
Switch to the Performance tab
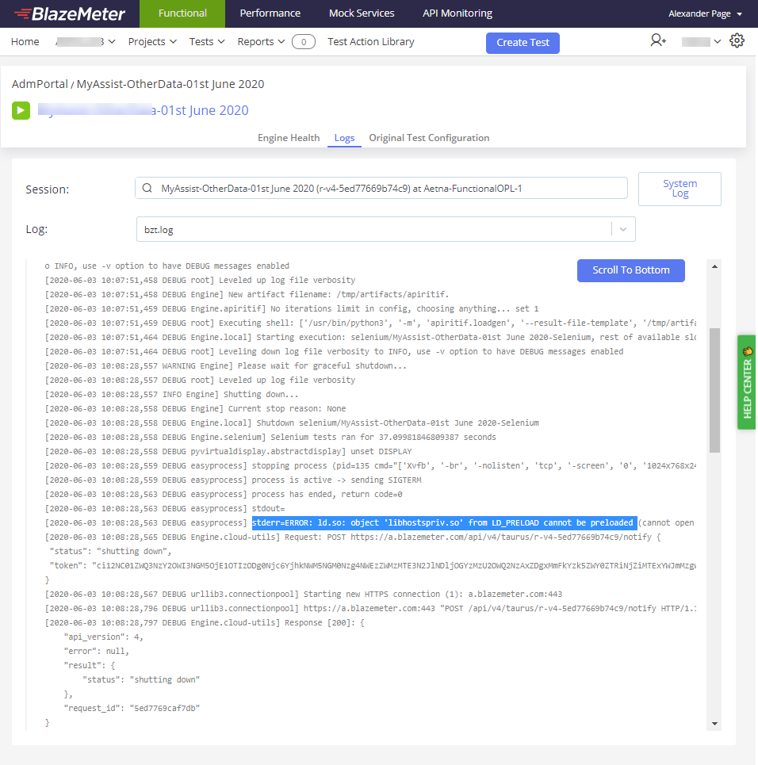point(270,13)
